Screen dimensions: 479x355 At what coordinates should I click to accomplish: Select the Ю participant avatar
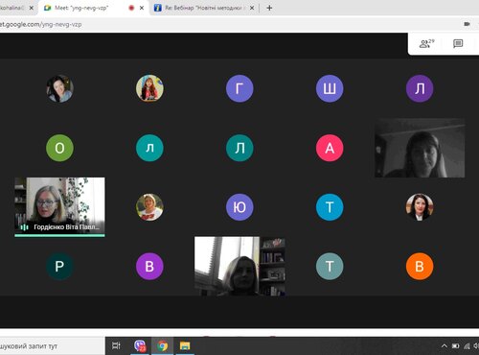coord(239,207)
